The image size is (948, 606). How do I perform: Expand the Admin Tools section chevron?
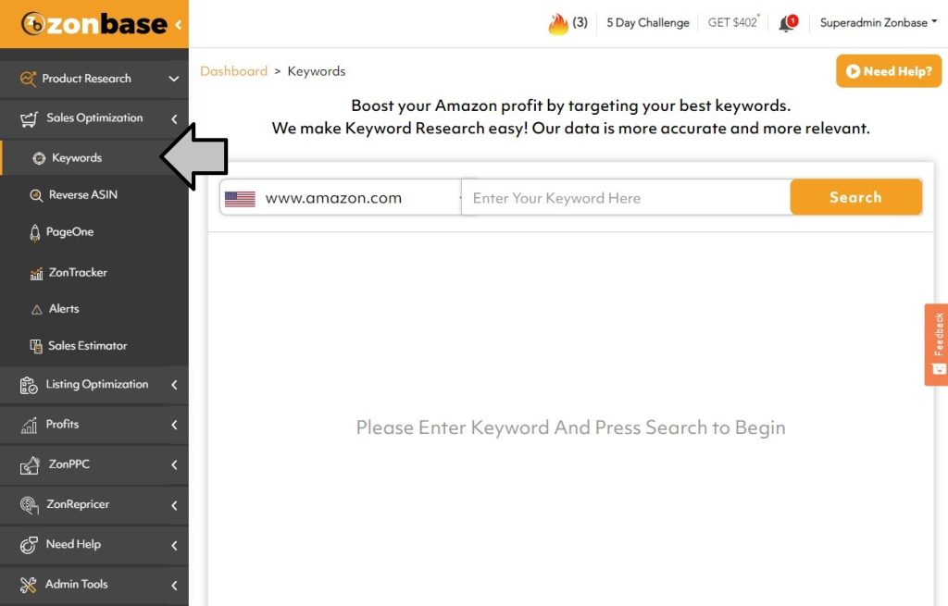click(x=174, y=586)
